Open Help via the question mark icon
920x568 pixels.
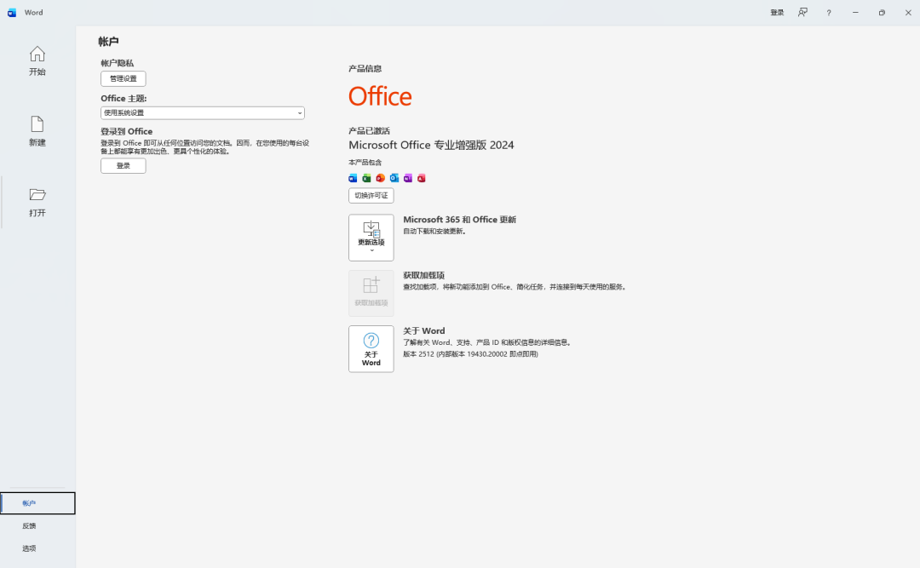point(828,12)
